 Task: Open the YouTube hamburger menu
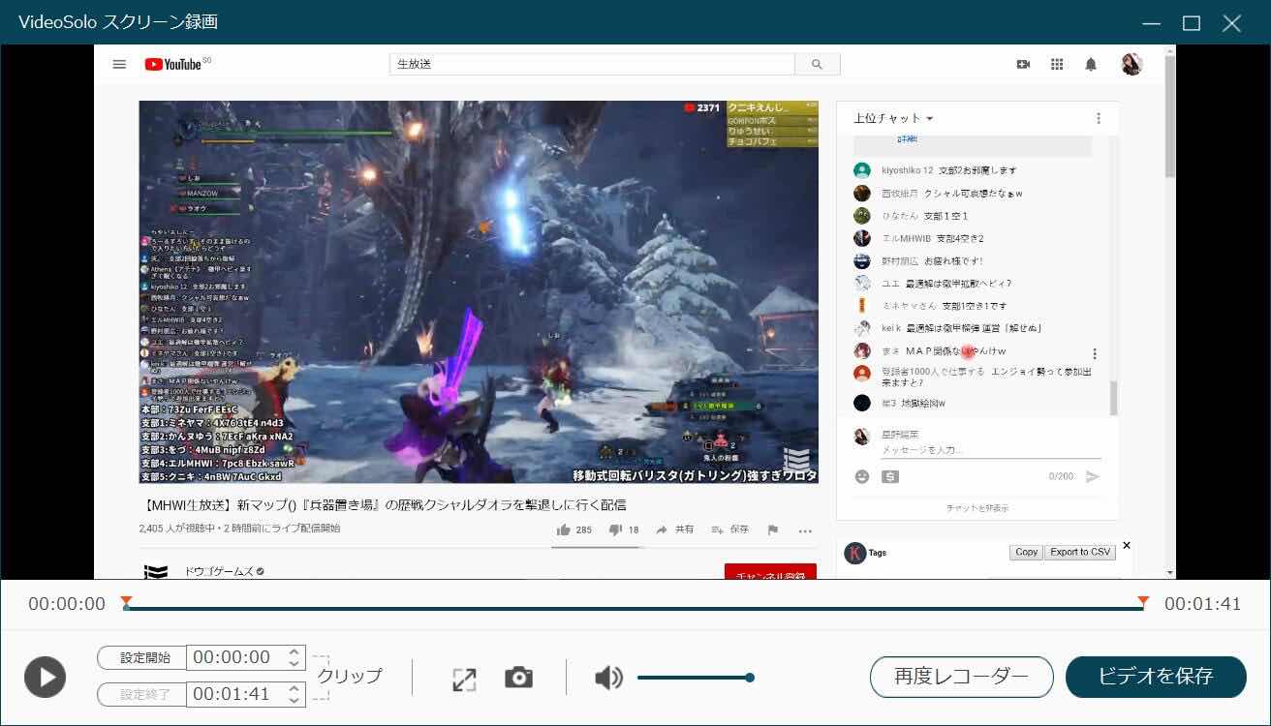click(119, 64)
